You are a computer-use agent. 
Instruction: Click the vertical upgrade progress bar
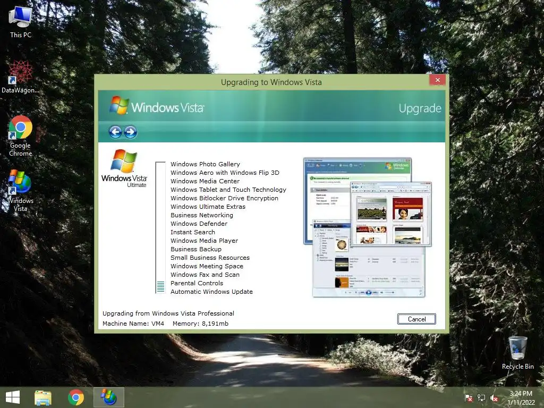click(160, 227)
